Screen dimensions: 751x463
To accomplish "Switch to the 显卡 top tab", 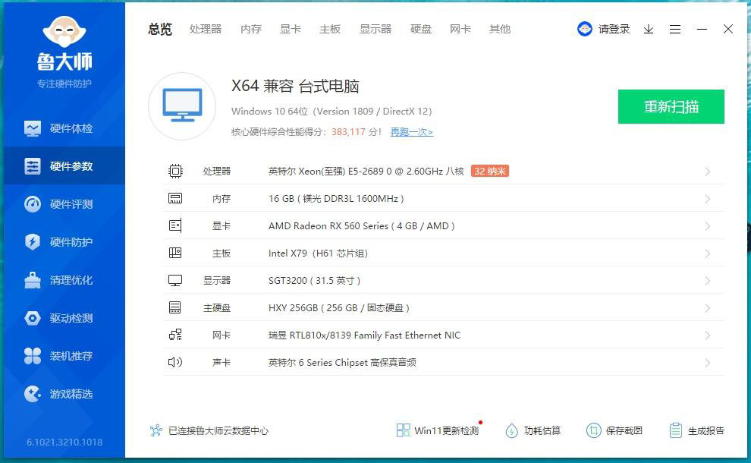I will click(x=291, y=30).
